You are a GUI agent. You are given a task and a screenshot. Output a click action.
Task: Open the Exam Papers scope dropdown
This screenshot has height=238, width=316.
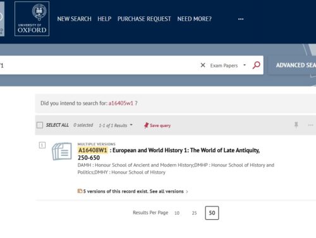pos(228,66)
